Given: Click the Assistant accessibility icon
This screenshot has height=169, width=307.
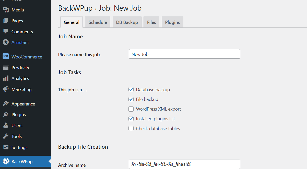Looking at the screenshot, I should pos(6,42).
